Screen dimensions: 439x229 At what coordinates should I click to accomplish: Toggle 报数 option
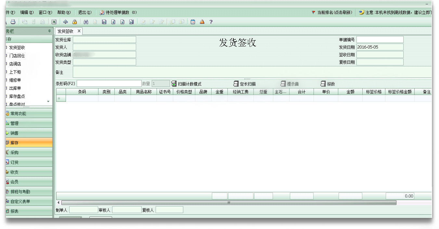328,84
